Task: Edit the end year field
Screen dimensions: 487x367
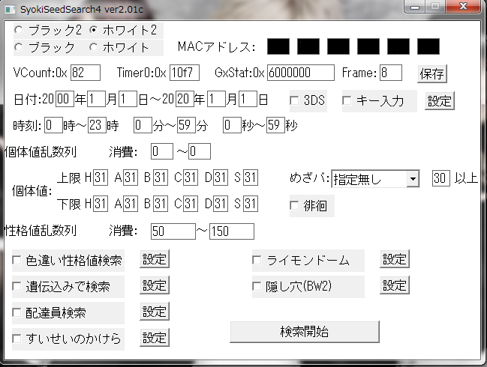Action: coord(185,99)
